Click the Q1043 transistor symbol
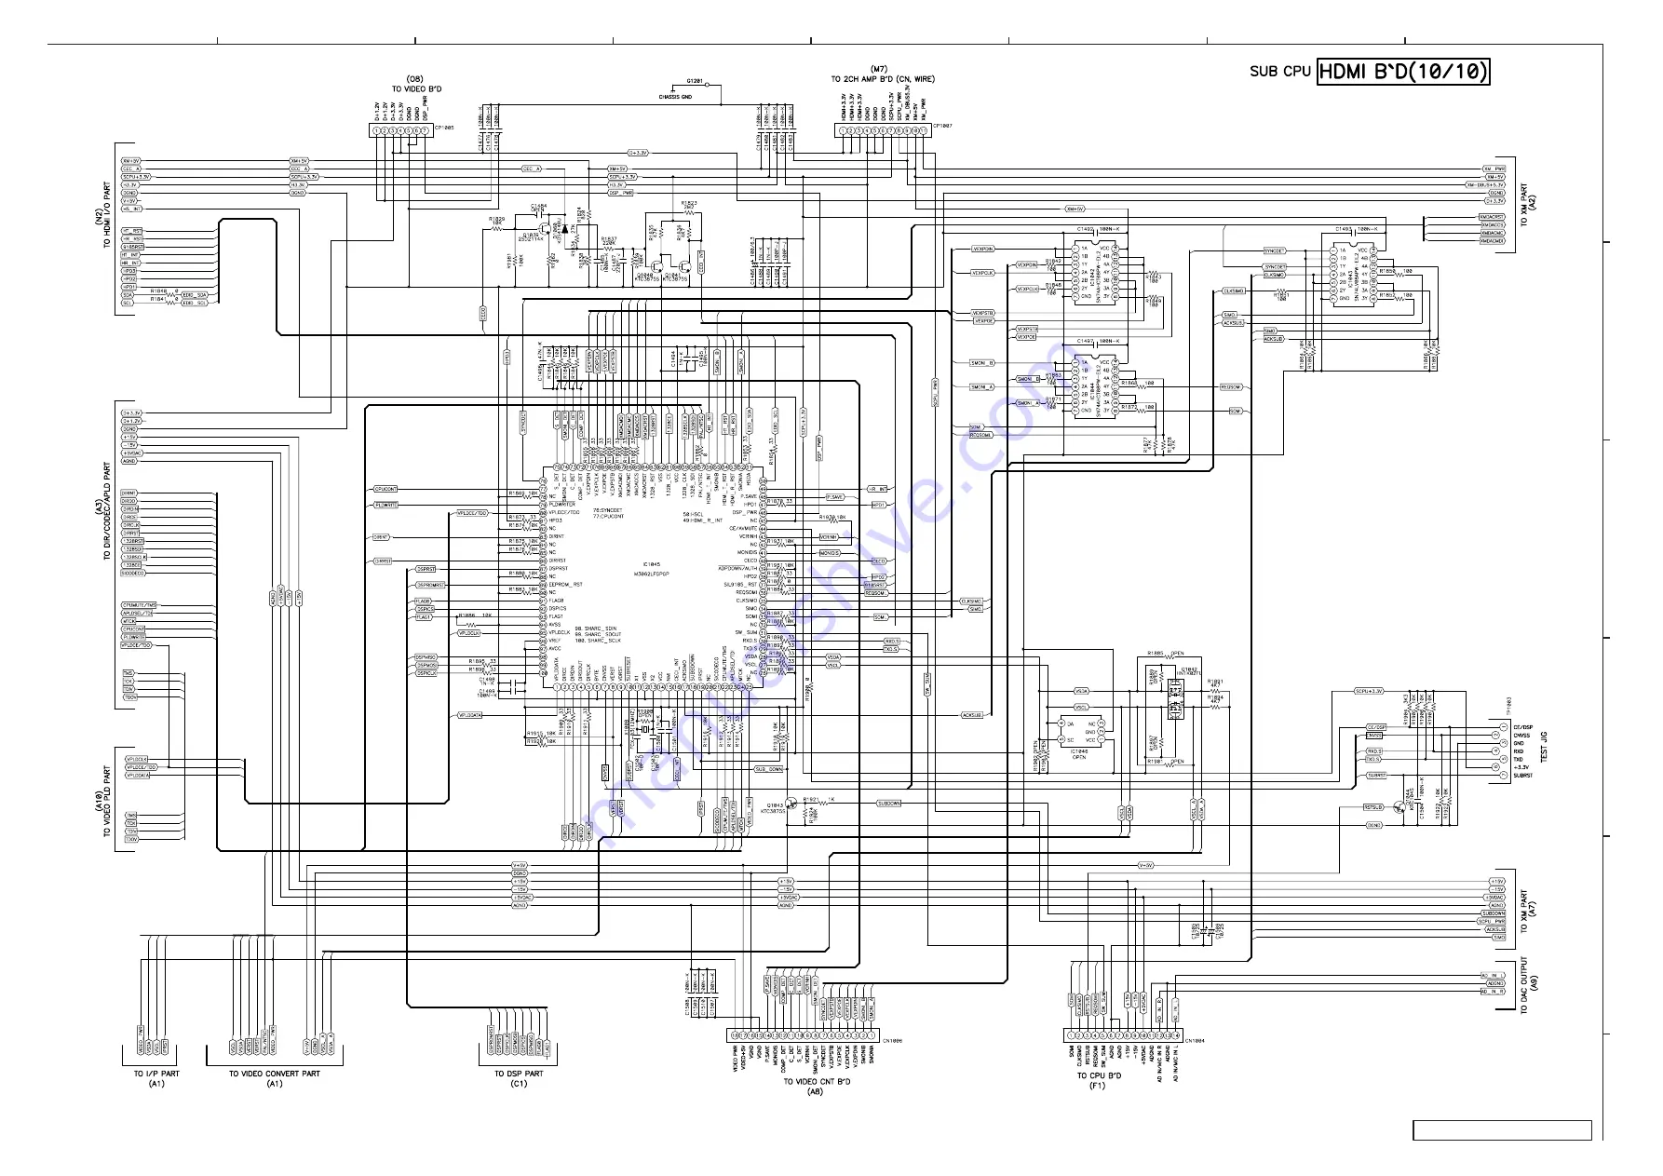The width and height of the screenshot is (1663, 1176). coord(791,803)
